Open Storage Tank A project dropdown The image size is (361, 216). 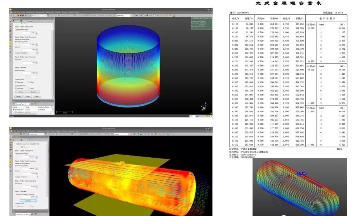click(23, 104)
